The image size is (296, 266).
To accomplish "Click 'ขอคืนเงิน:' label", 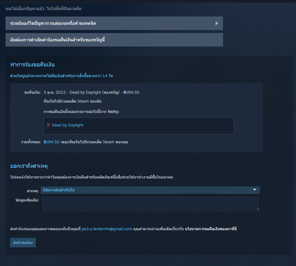I will point(32,92).
